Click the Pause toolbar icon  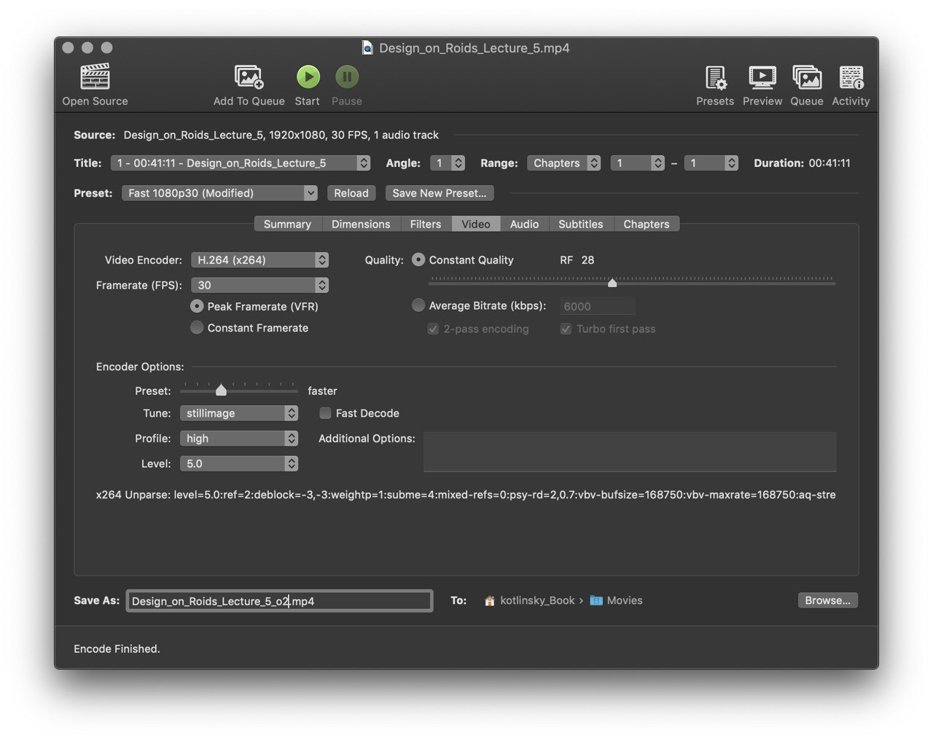(347, 77)
